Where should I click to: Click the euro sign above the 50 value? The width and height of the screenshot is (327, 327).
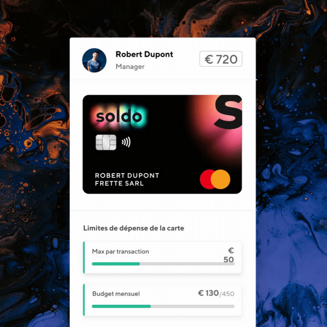point(231,251)
